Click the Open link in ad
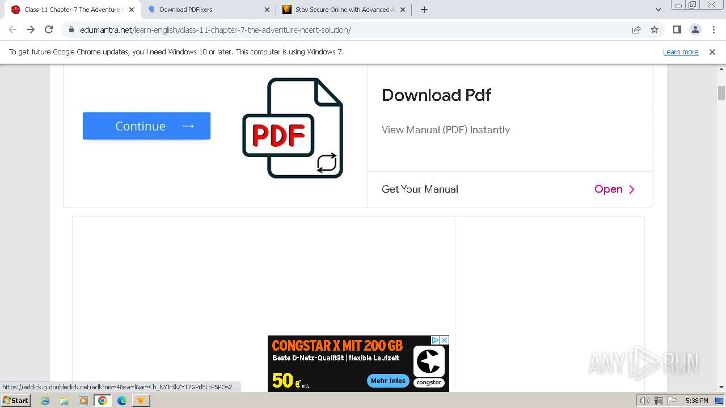The width and height of the screenshot is (726, 408). (x=609, y=189)
